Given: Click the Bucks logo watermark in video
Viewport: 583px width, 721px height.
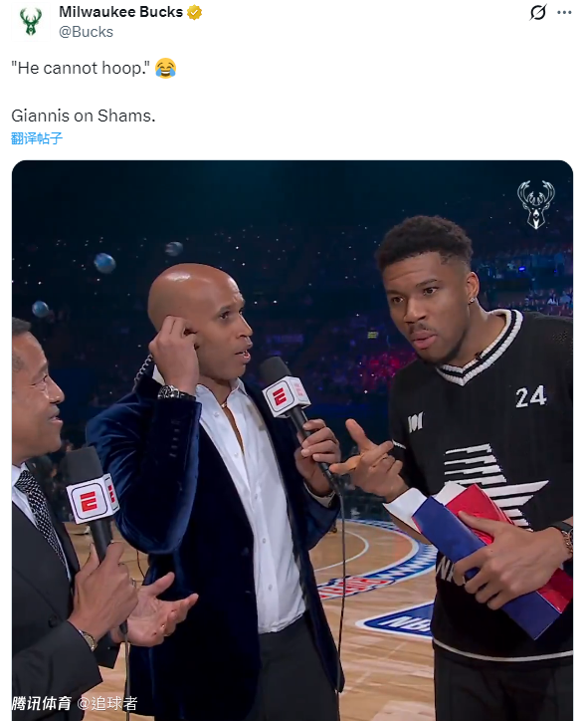Looking at the screenshot, I should 535,204.
